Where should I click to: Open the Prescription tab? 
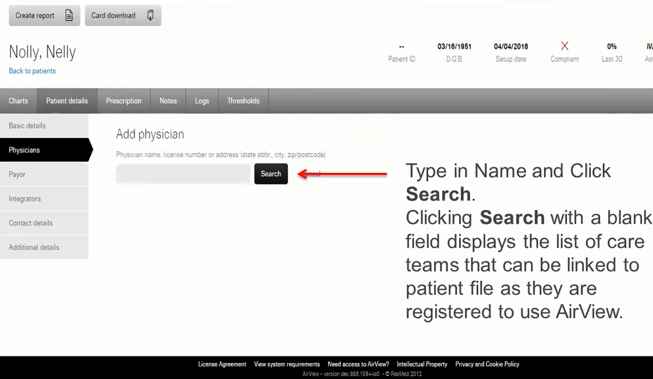(x=123, y=100)
